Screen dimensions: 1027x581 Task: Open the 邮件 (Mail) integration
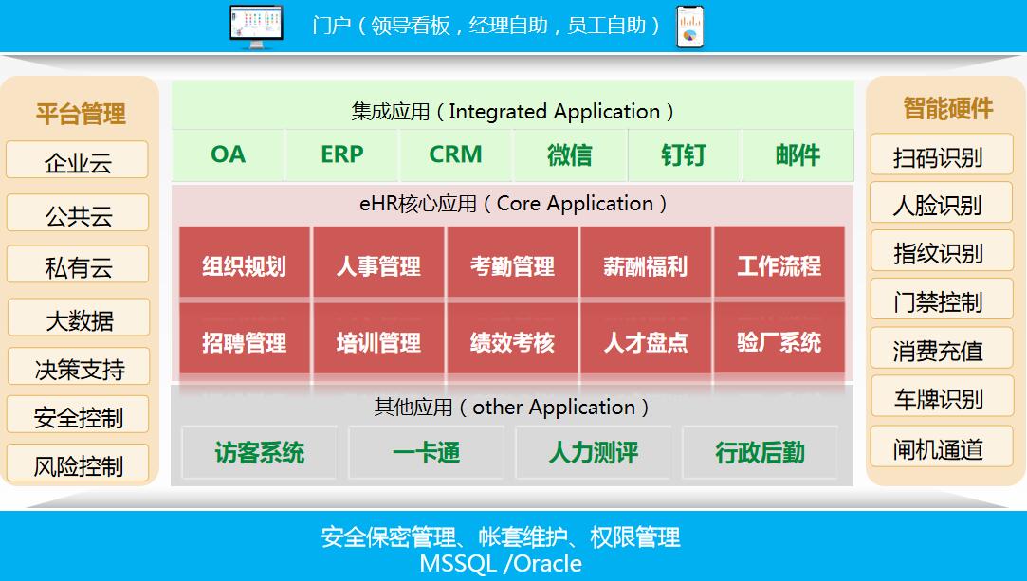(798, 154)
